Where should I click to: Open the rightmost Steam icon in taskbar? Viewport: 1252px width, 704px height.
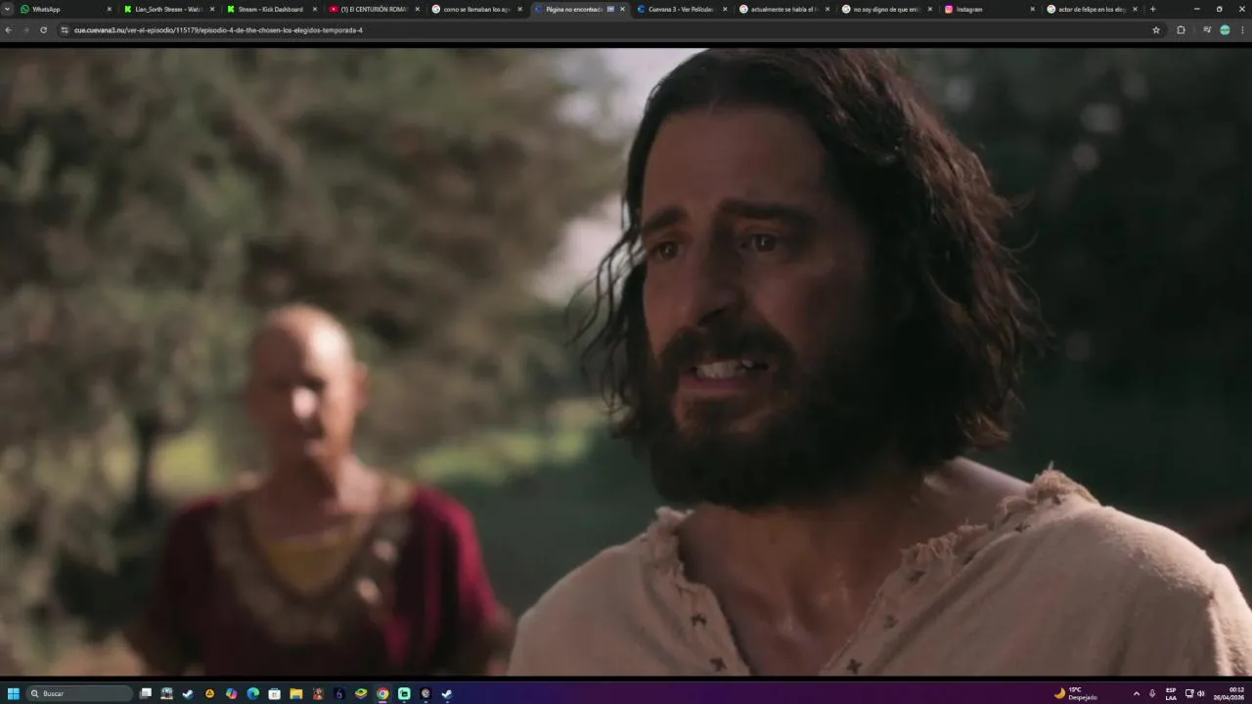click(447, 693)
